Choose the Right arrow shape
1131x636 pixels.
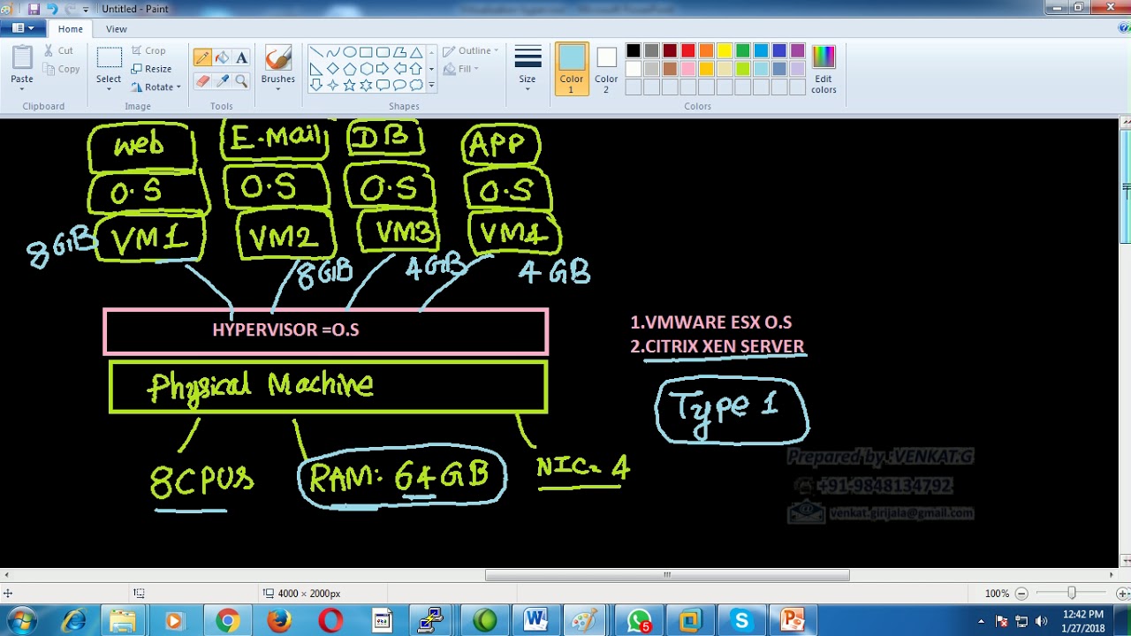(383, 69)
